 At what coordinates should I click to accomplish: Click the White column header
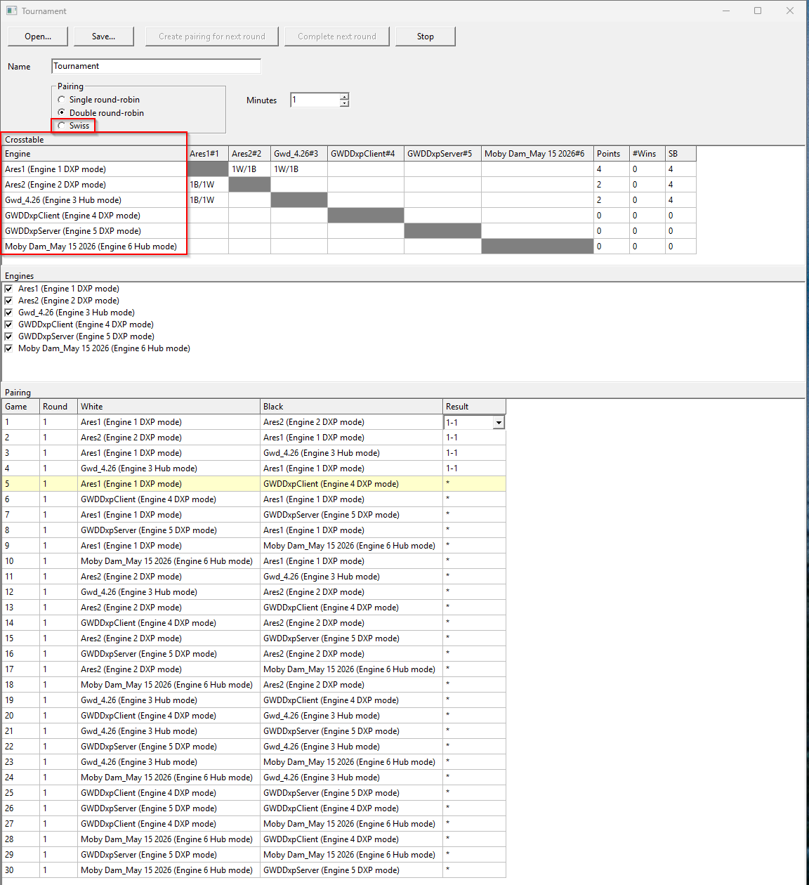pos(169,407)
